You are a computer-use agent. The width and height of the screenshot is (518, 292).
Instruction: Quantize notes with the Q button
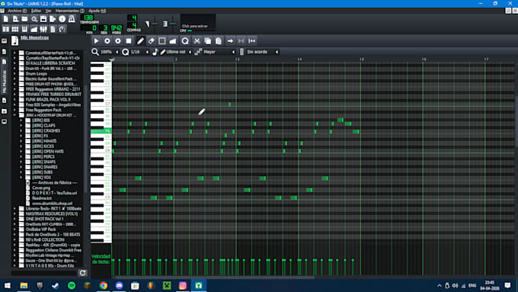[x=185, y=41]
